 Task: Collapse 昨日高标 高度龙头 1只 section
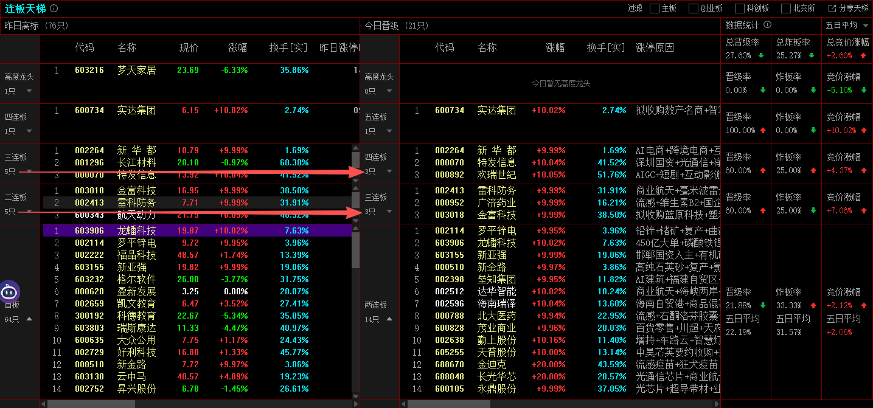[29, 91]
